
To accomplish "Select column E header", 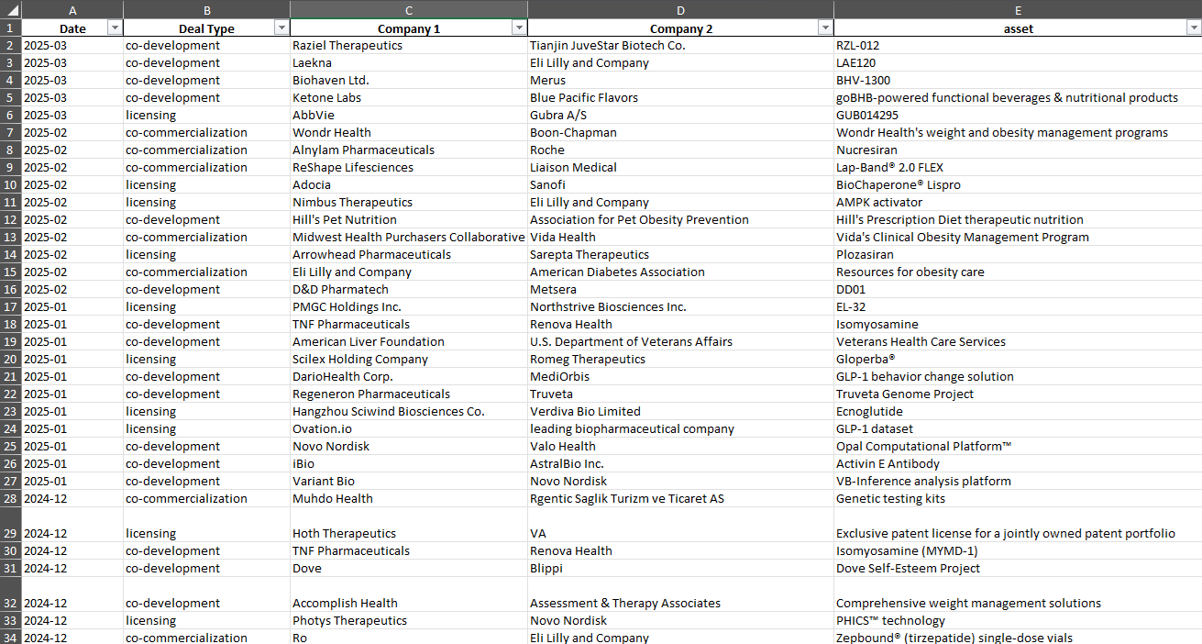I will (1018, 8).
